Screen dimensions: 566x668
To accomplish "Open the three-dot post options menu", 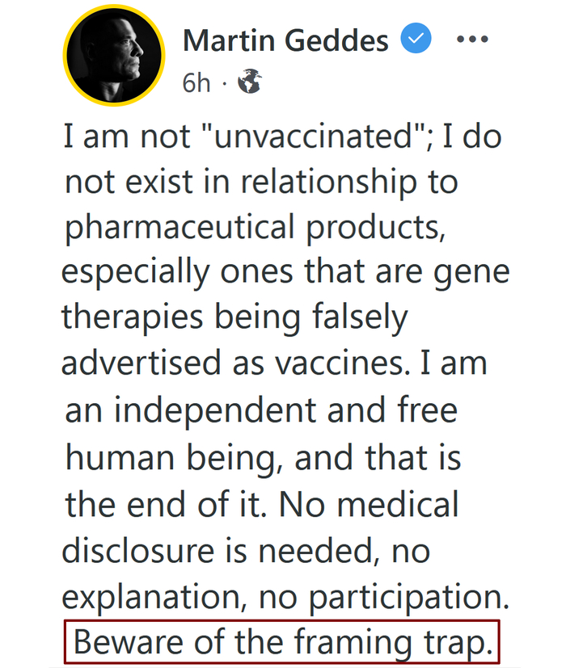I will [x=472, y=39].
